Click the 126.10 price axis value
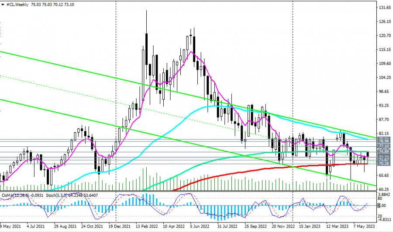The width and height of the screenshot is (393, 232). [385, 22]
